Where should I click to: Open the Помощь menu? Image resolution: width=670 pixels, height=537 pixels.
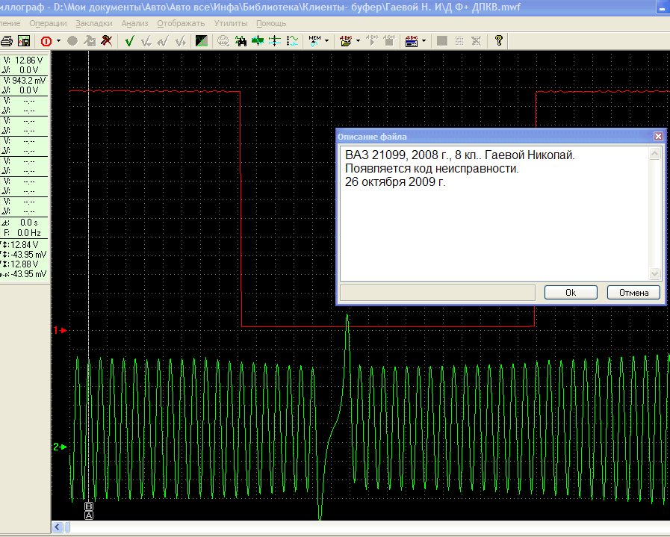coord(271,23)
